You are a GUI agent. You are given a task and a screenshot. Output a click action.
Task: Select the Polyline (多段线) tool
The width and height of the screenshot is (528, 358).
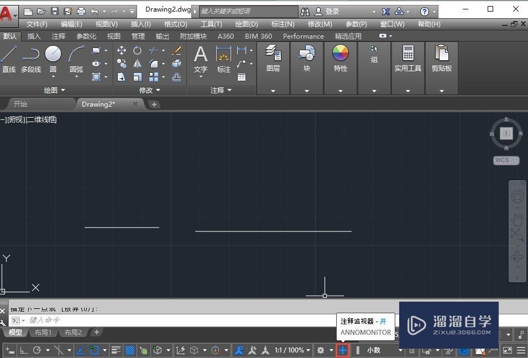pos(31,59)
